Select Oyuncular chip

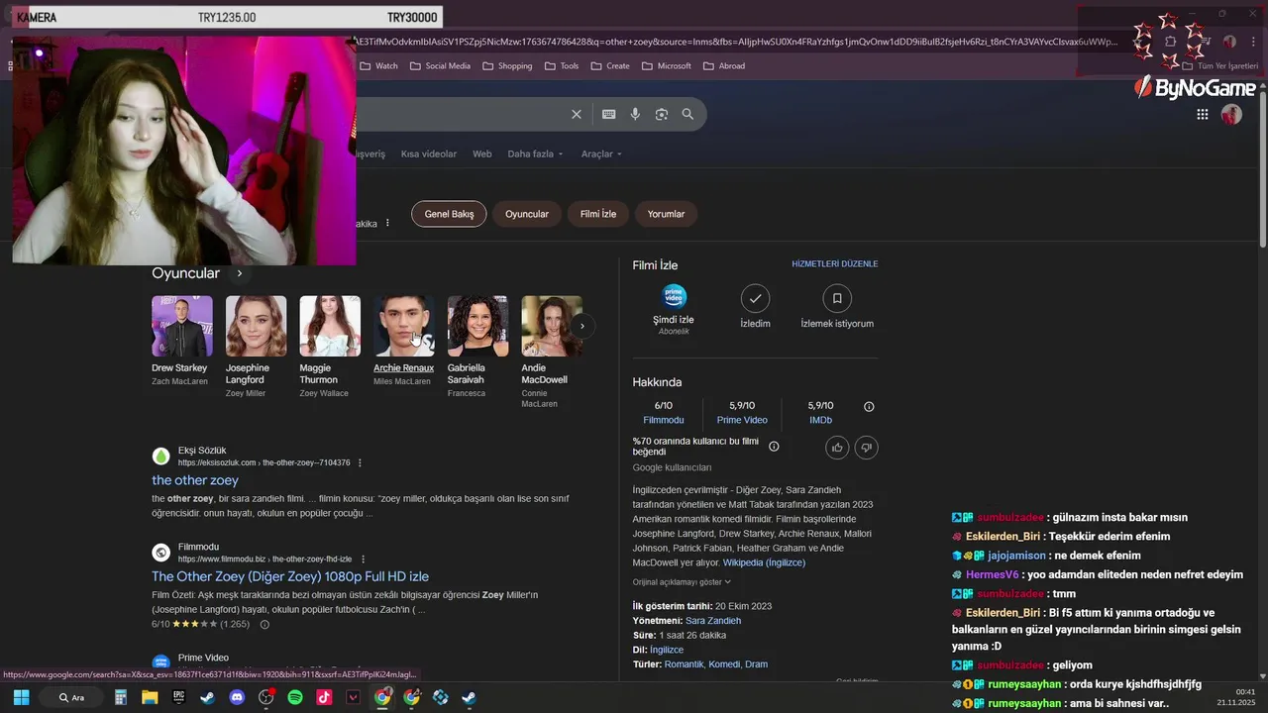(x=527, y=214)
